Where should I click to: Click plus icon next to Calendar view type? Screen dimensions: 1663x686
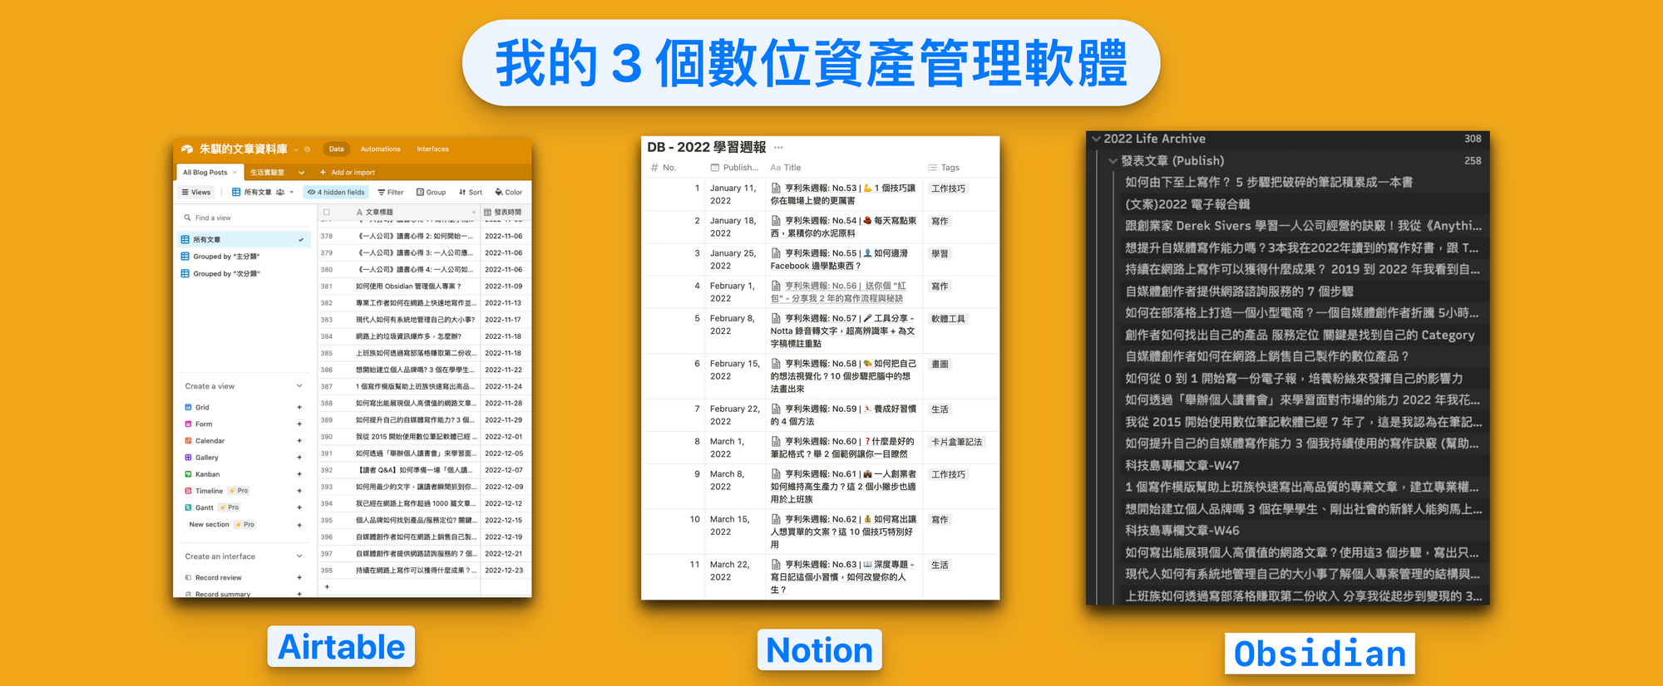(x=299, y=441)
